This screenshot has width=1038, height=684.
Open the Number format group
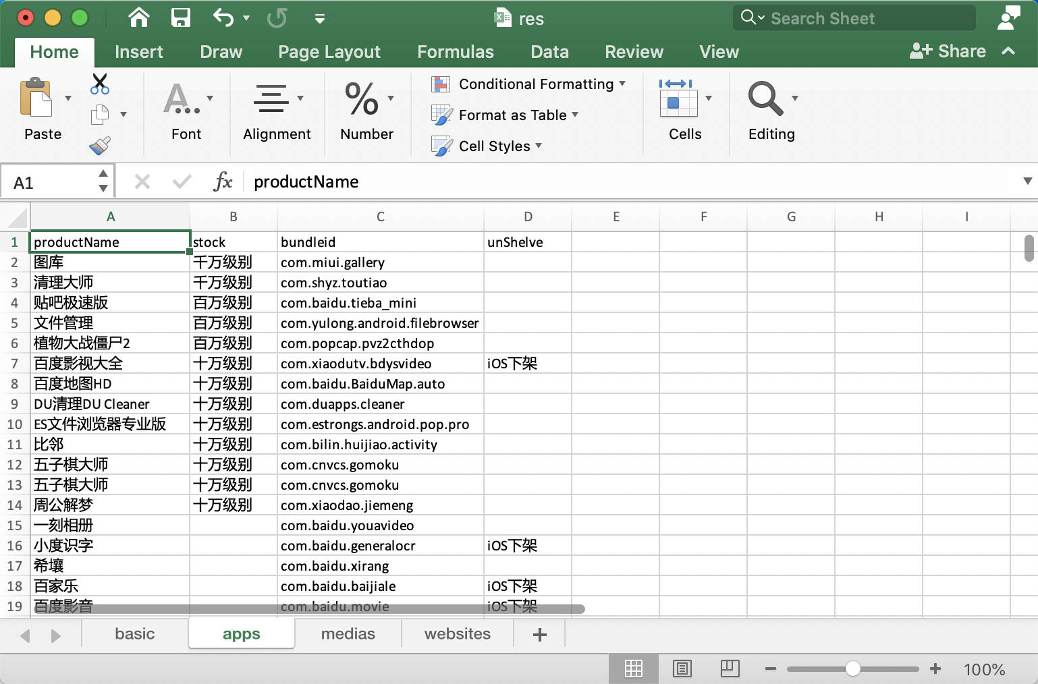[366, 111]
